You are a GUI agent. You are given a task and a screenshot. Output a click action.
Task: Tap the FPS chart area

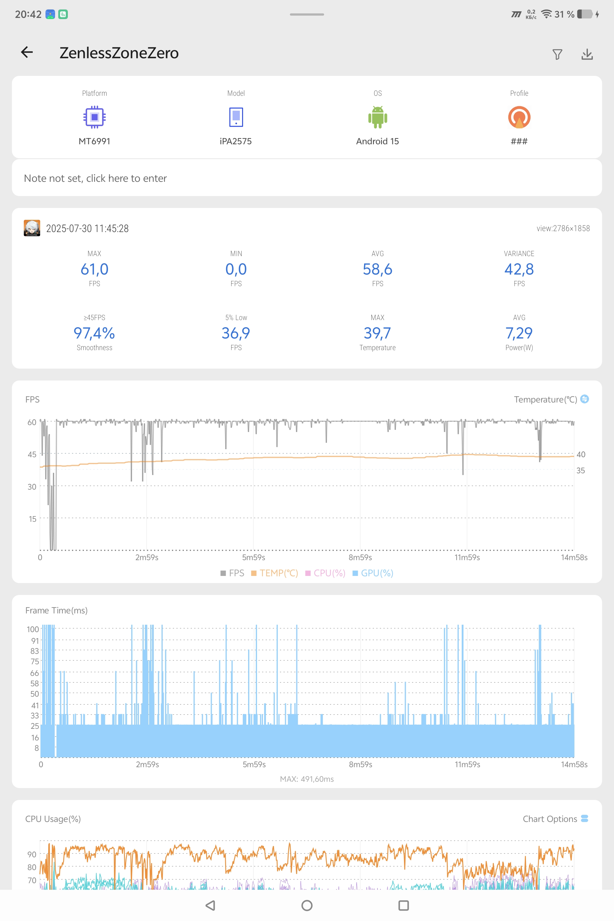pos(307,485)
